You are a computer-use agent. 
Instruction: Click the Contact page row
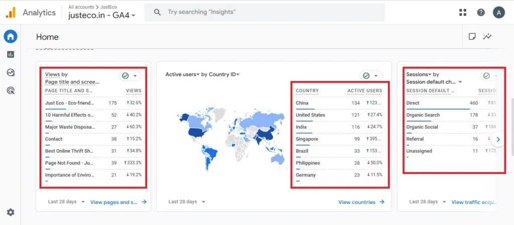tap(93, 139)
